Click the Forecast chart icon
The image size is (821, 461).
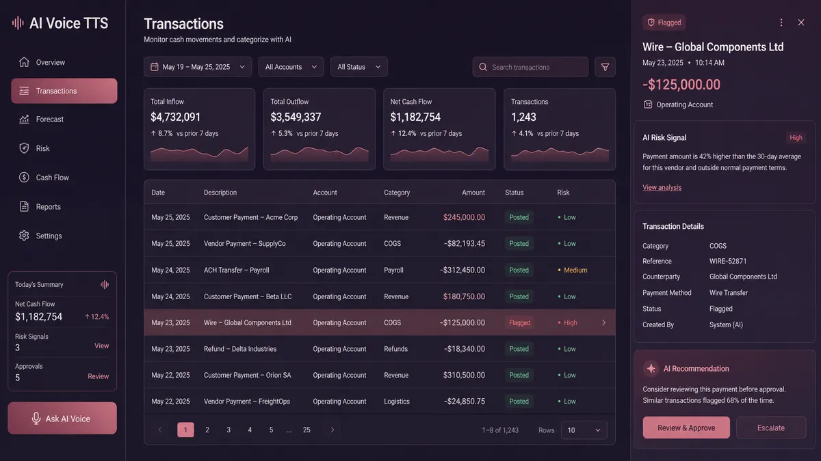(24, 119)
